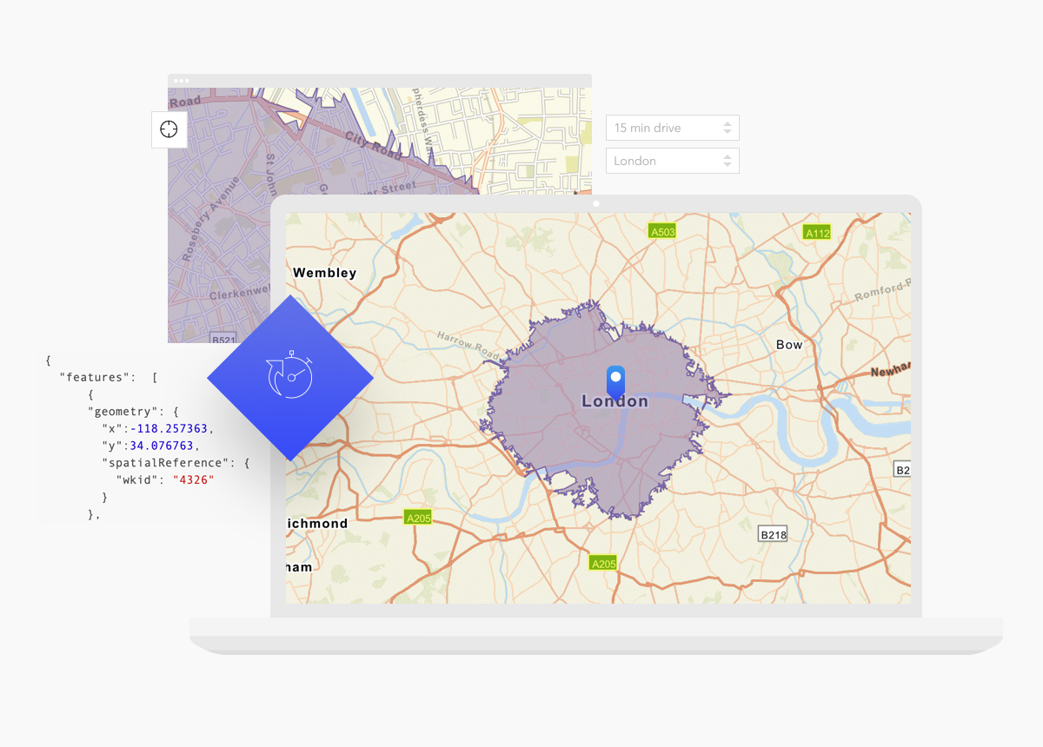1043x747 pixels.
Task: Click the London label on the map
Action: click(615, 401)
